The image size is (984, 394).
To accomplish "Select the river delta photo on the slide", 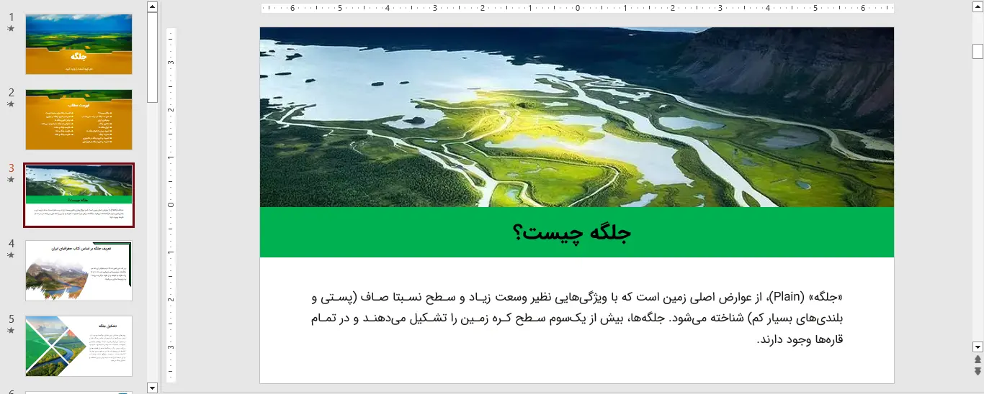I will click(x=577, y=117).
